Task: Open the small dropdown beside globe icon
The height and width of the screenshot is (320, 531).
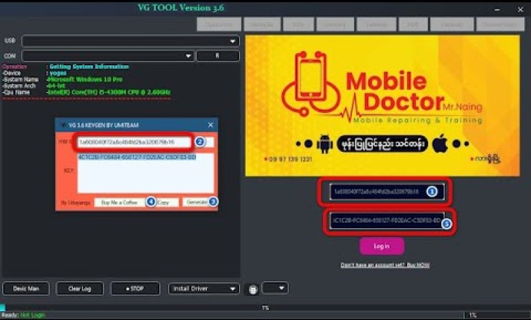Action: click(x=275, y=288)
